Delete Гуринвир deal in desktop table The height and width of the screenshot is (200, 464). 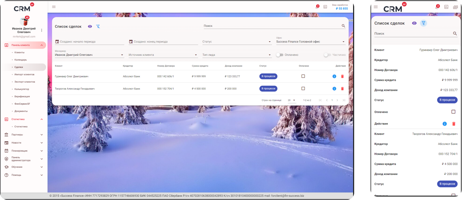click(x=342, y=76)
